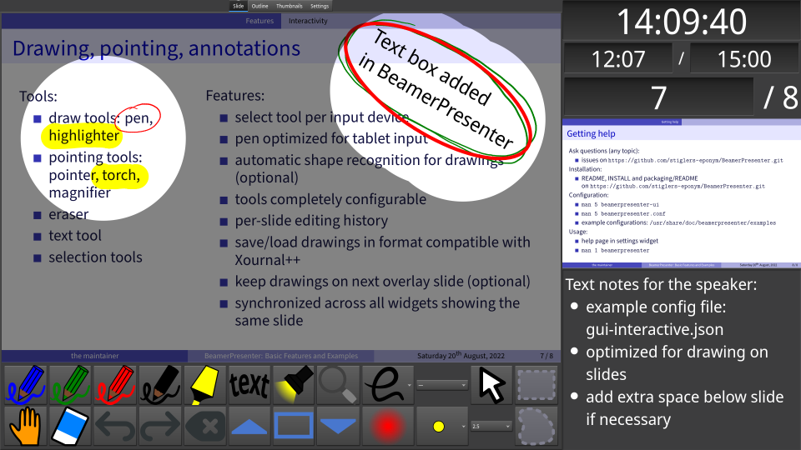Image resolution: width=801 pixels, height=450 pixels.
Task: Select the green pen tool
Action: coord(70,385)
